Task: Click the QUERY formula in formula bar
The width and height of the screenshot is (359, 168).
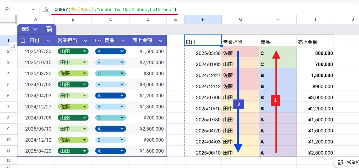Action: [114, 10]
